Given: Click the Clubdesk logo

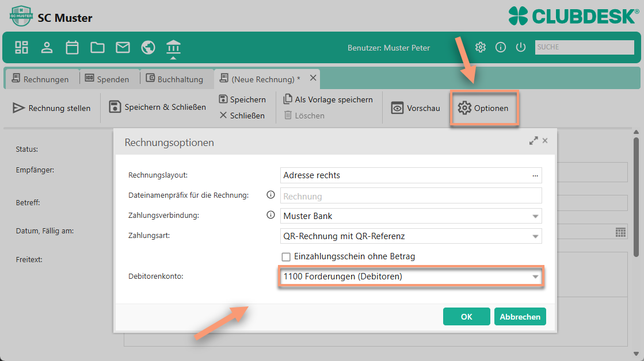Looking at the screenshot, I should pyautogui.click(x=574, y=17).
